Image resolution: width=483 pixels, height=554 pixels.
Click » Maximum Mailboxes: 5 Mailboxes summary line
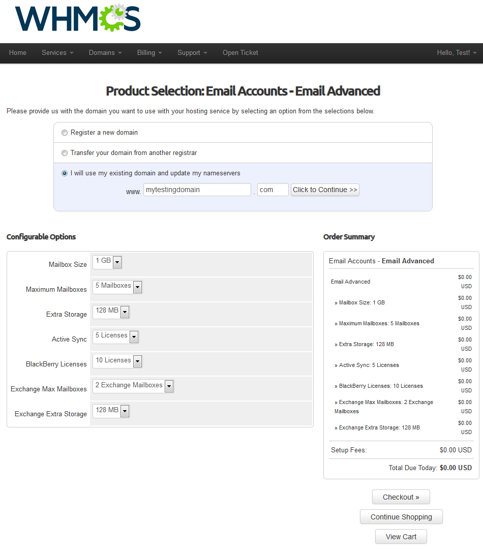point(377,324)
